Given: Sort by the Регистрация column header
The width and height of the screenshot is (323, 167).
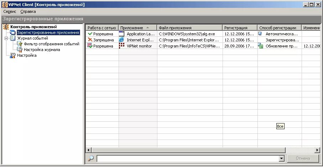Looking at the screenshot, I should pyautogui.click(x=240, y=28).
